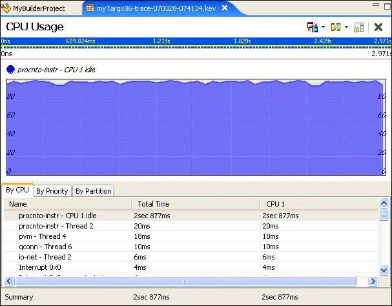Image resolution: width=392 pixels, height=306 pixels.
Task: Select the pvm - Thread 4 row
Action: (43, 236)
